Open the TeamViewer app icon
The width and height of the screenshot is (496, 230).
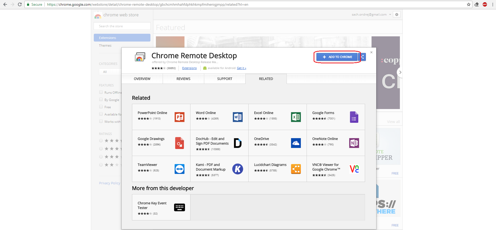point(179,169)
